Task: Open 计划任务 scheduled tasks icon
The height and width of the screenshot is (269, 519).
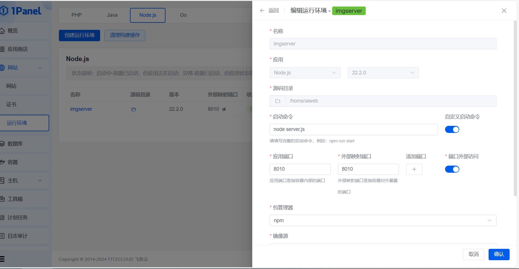Action: tap(2, 218)
